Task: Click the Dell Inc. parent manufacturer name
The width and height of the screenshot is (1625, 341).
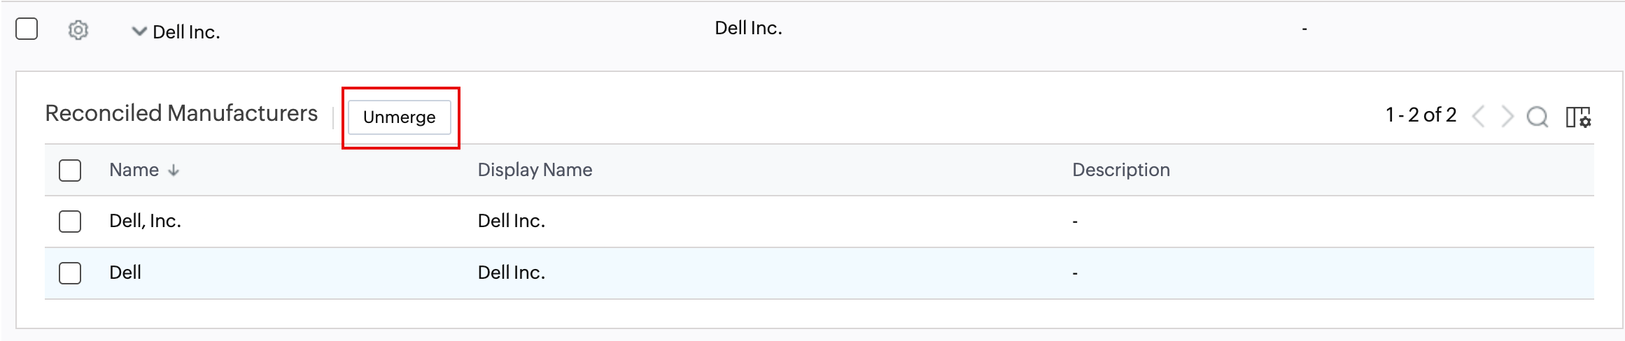Action: coord(186,32)
